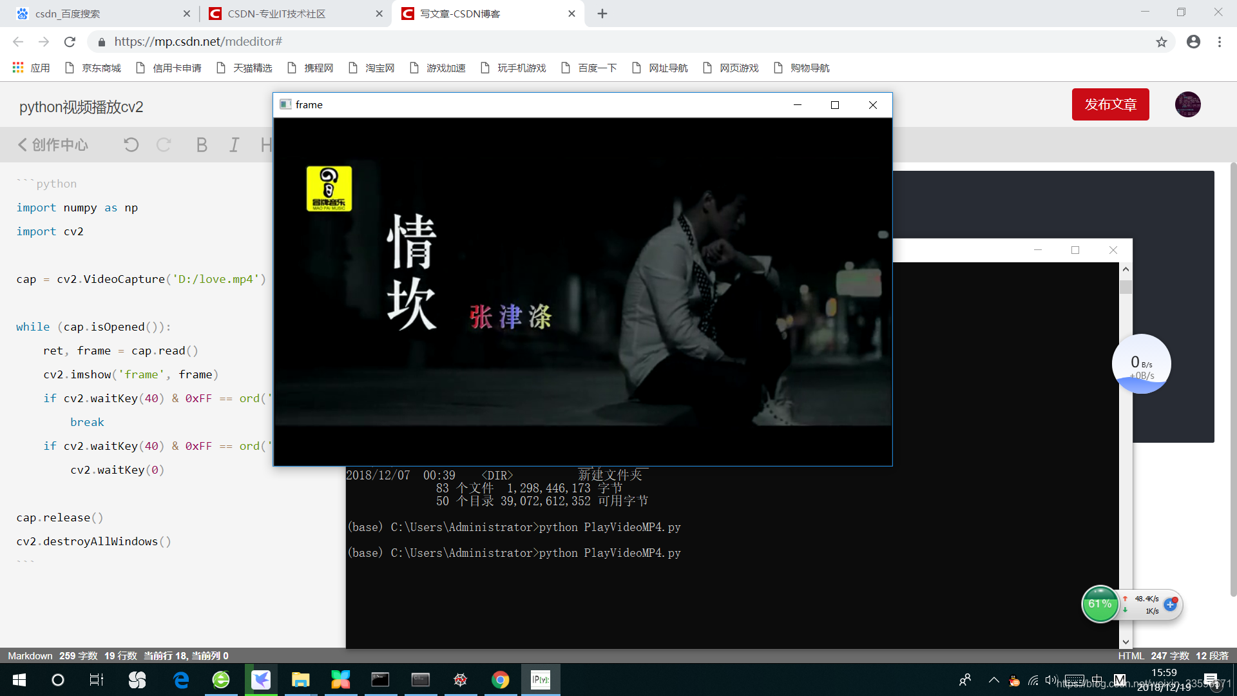The width and height of the screenshot is (1237, 696).
Task: Select the 写文章-CSDN博客 tab
Action: 488,14
